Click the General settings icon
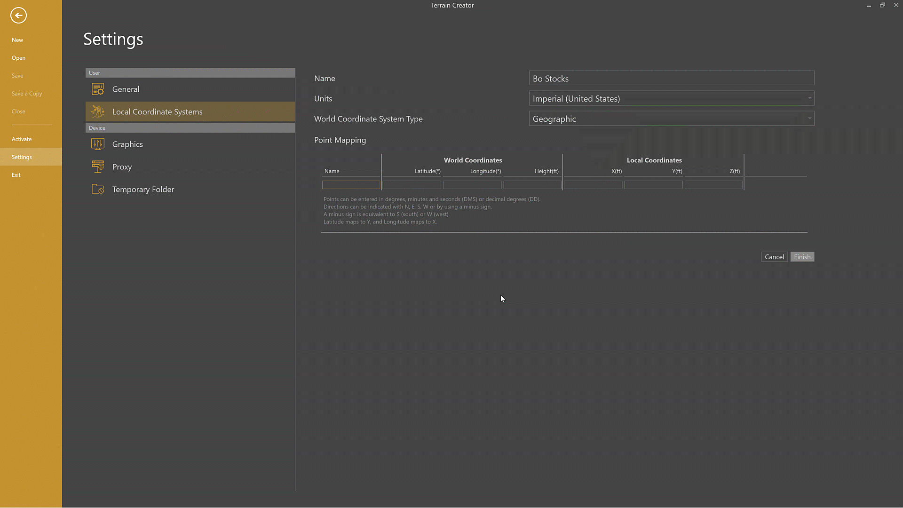 point(97,89)
